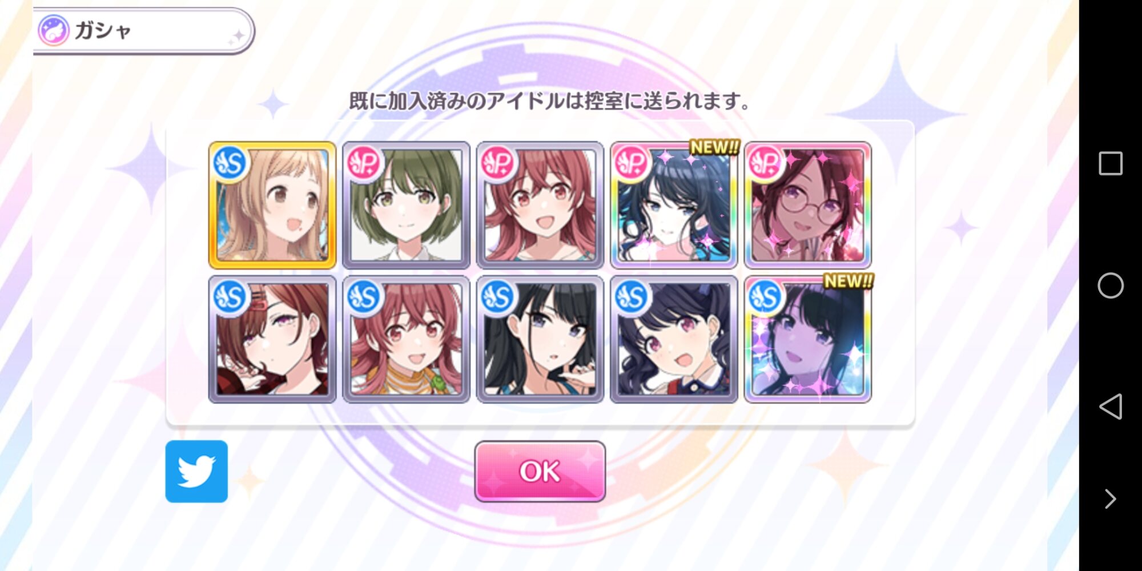Tap the NEW!! tag on top-row card
This screenshot has width=1142, height=571.
pos(714,147)
